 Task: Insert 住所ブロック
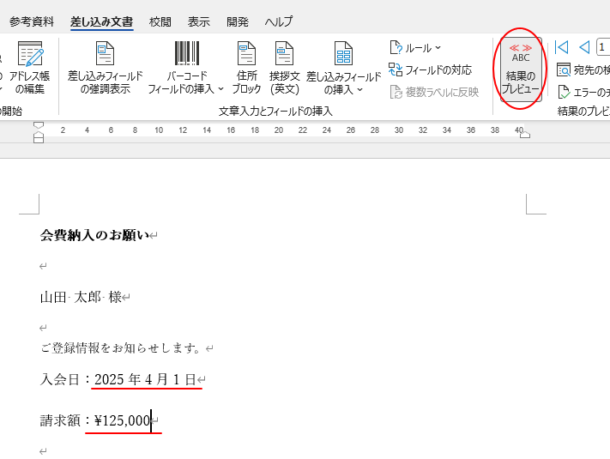coord(246,68)
